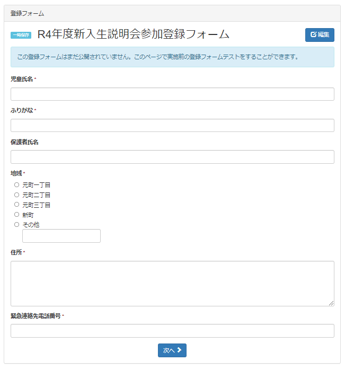Click the blue unpublished-form notice banner
This screenshot has height=370, width=345.
(172, 57)
